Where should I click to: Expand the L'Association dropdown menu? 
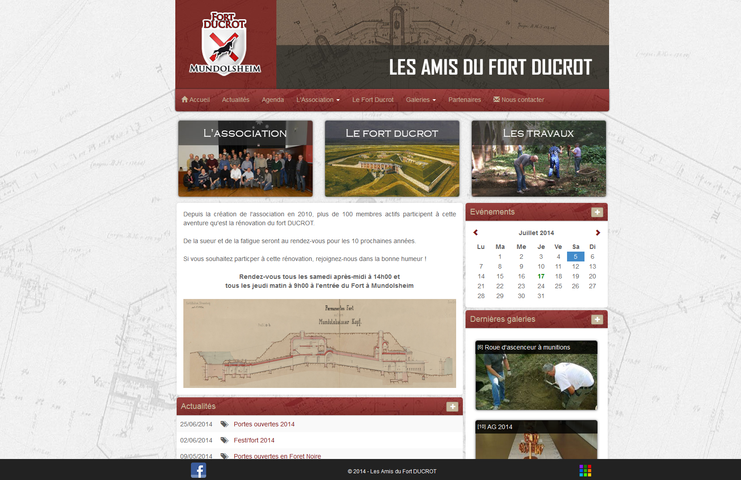[318, 100]
